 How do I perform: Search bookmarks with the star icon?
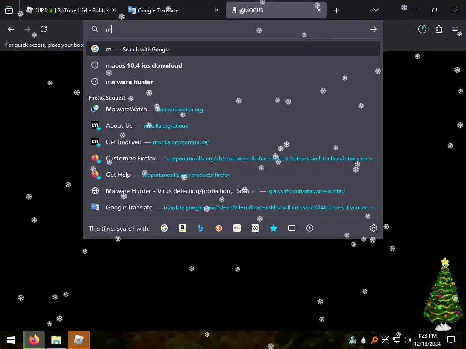[x=274, y=228]
